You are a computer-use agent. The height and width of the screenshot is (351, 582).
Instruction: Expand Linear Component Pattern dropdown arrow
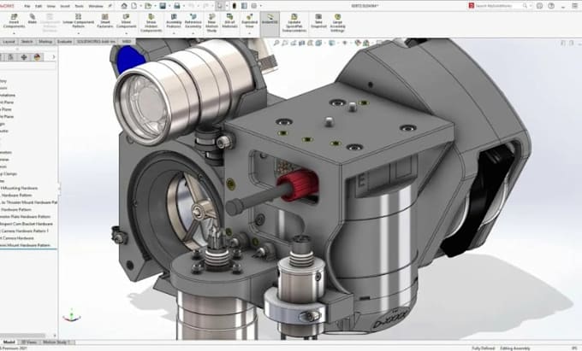click(79, 33)
